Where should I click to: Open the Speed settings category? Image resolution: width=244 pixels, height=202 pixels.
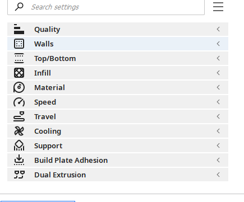(x=118, y=102)
